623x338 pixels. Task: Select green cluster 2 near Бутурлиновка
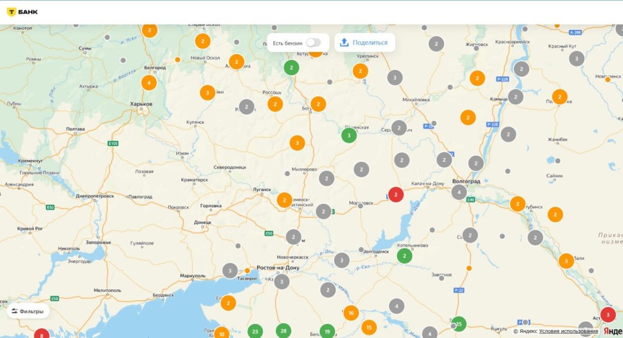click(x=291, y=67)
